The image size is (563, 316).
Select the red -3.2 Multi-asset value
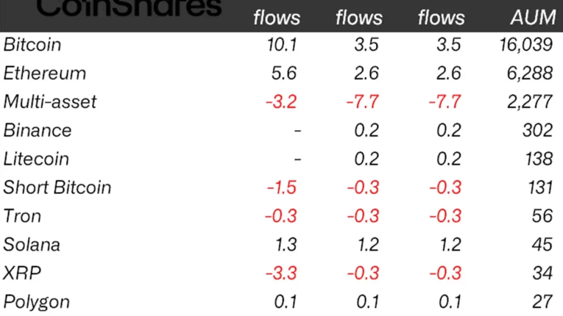click(281, 102)
